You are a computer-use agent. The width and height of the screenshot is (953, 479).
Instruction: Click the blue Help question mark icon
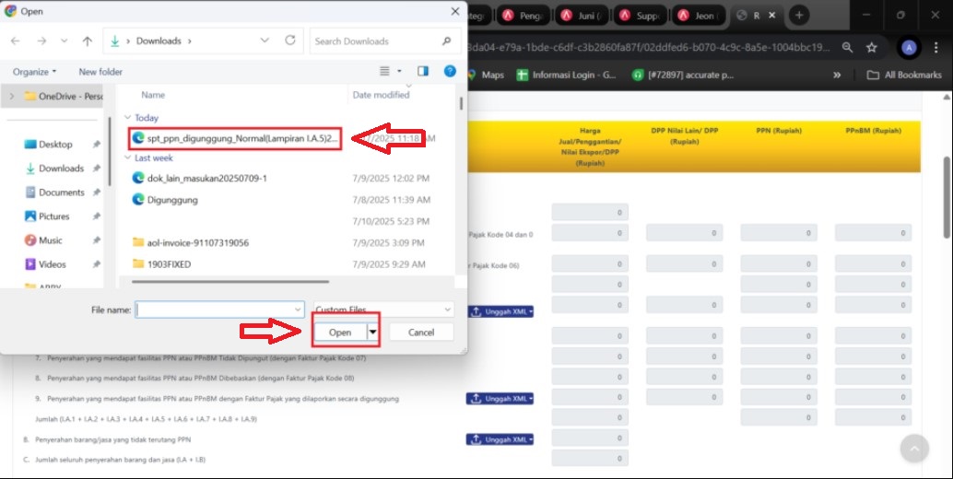tap(449, 71)
